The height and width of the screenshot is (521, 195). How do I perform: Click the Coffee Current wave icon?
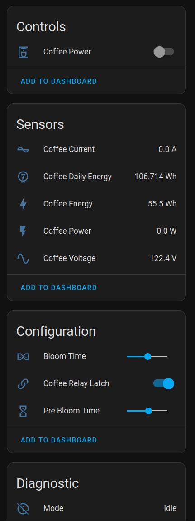pyautogui.click(x=23, y=149)
